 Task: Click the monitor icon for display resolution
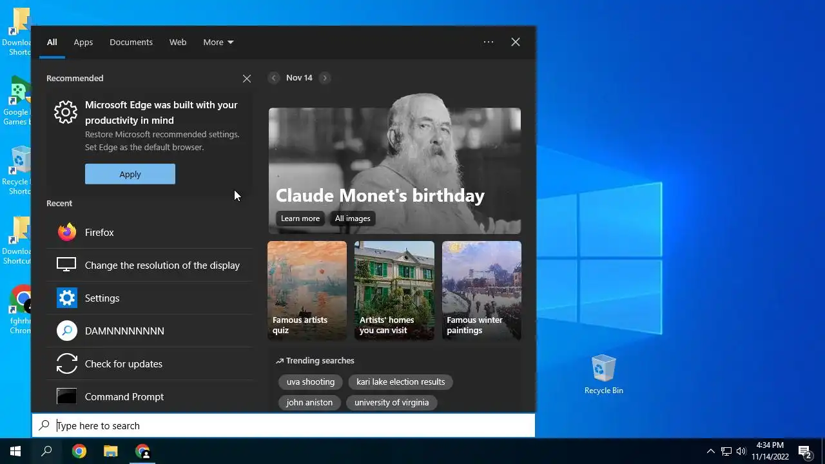tap(66, 265)
